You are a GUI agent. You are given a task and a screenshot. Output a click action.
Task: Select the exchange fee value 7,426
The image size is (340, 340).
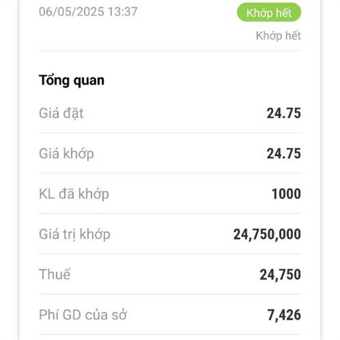point(284,315)
